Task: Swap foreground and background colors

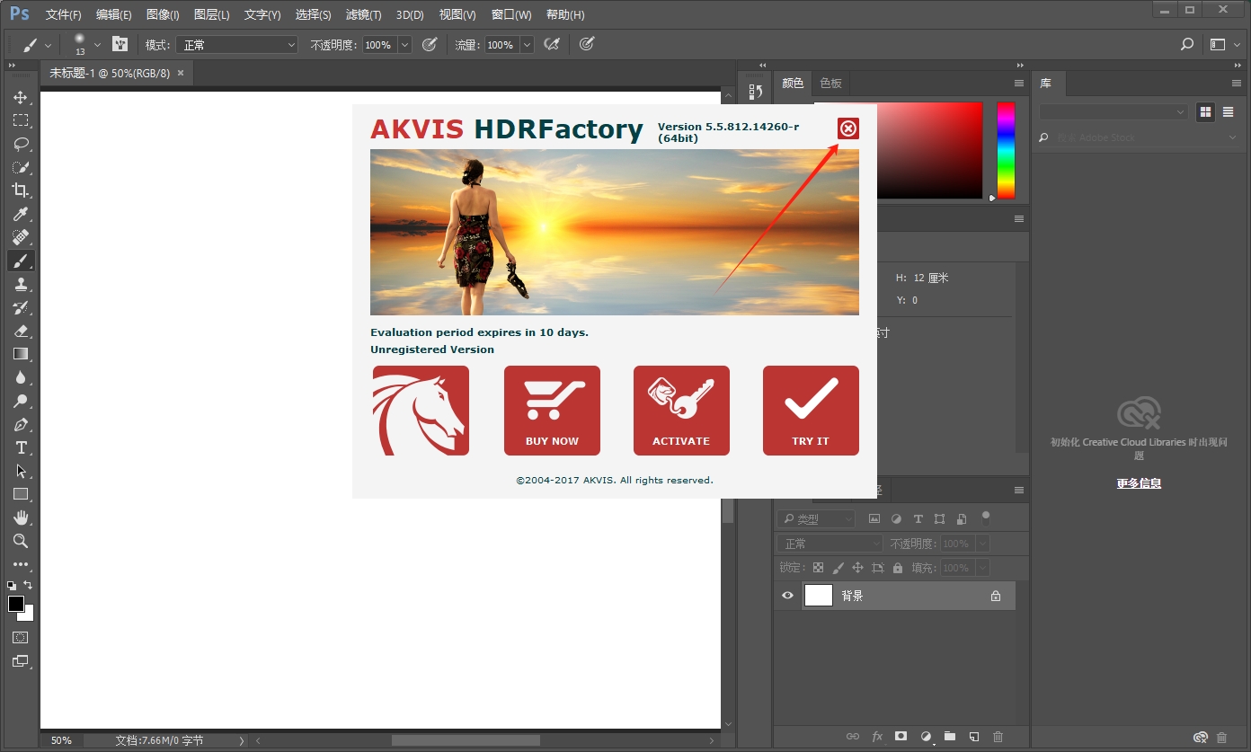Action: [28, 585]
